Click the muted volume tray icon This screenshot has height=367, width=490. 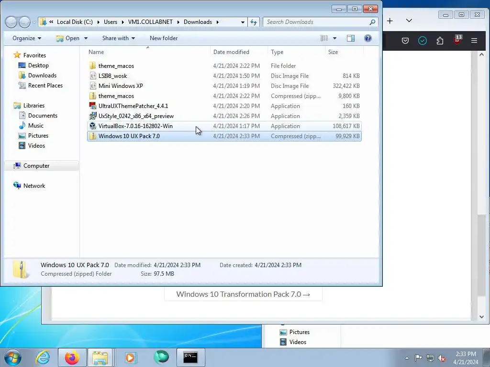[x=442, y=358]
